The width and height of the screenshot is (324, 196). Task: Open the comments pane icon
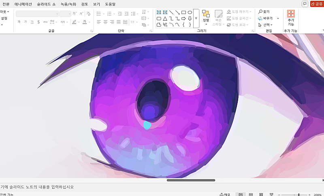pos(305,4)
